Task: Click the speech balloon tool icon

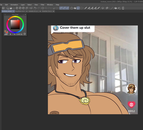Action: (x=107, y=8)
